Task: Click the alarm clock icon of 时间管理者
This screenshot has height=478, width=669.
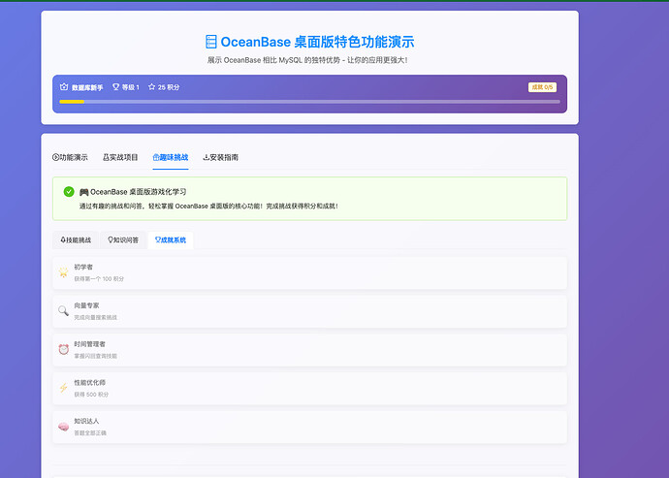Action: click(64, 349)
